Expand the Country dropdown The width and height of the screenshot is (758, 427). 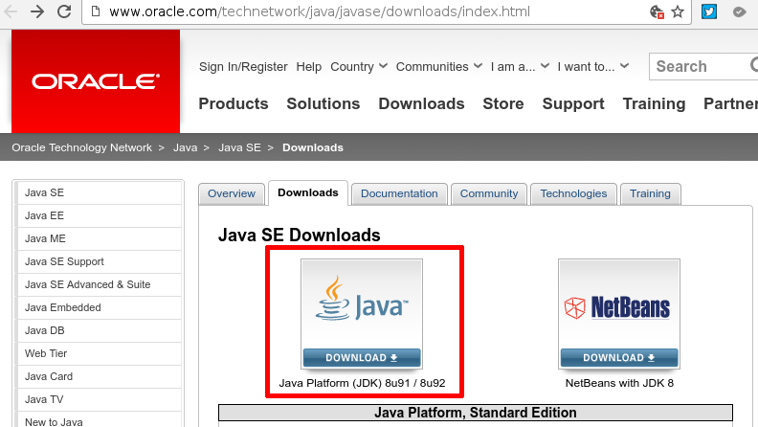(x=359, y=67)
